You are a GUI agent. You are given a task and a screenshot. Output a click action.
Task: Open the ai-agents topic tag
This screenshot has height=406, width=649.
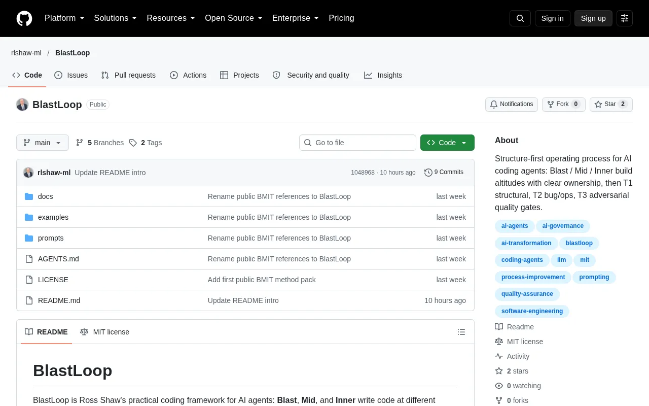click(x=515, y=226)
